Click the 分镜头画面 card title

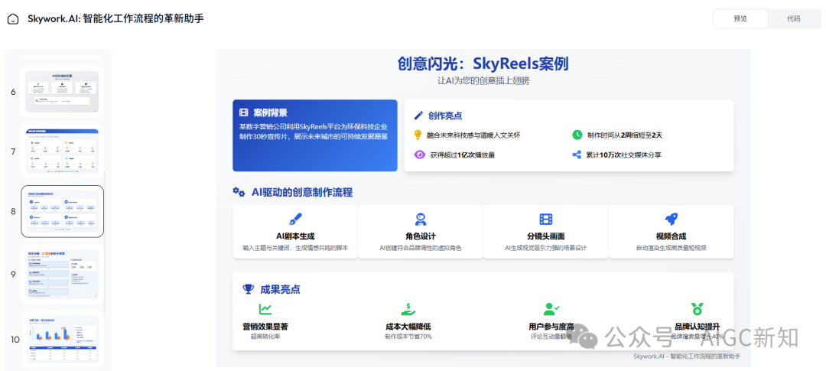point(546,236)
